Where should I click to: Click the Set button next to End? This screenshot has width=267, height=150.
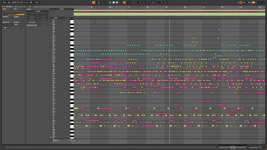click(x=23, y=9)
